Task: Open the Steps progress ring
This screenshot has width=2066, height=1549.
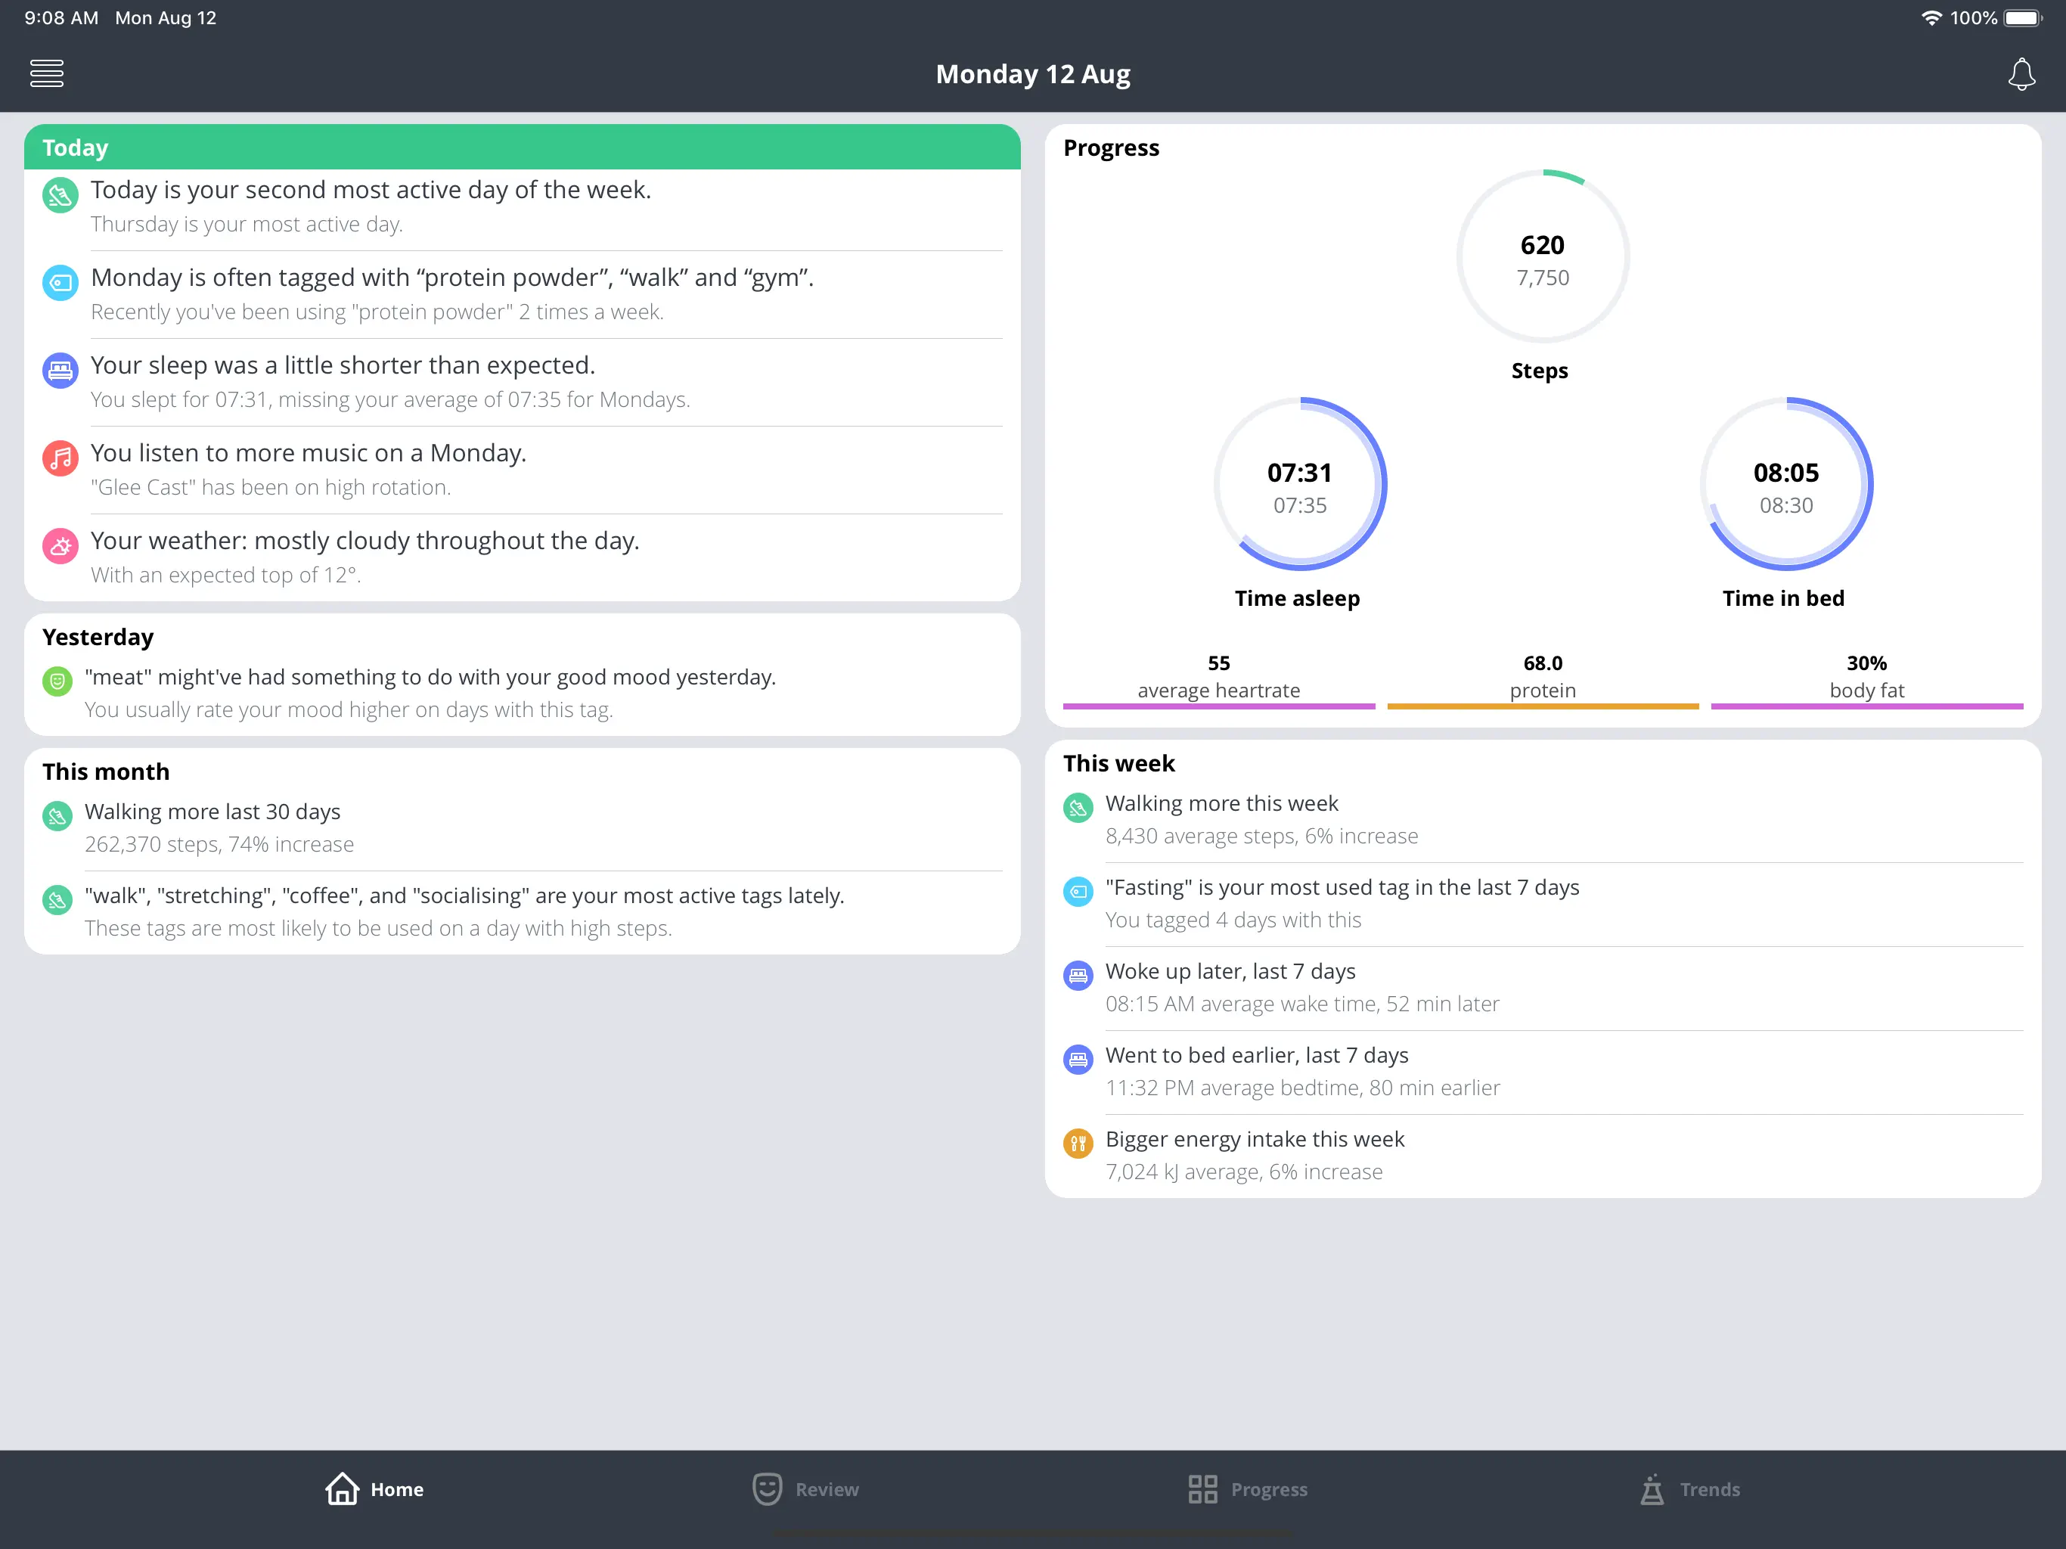Action: [x=1542, y=257]
